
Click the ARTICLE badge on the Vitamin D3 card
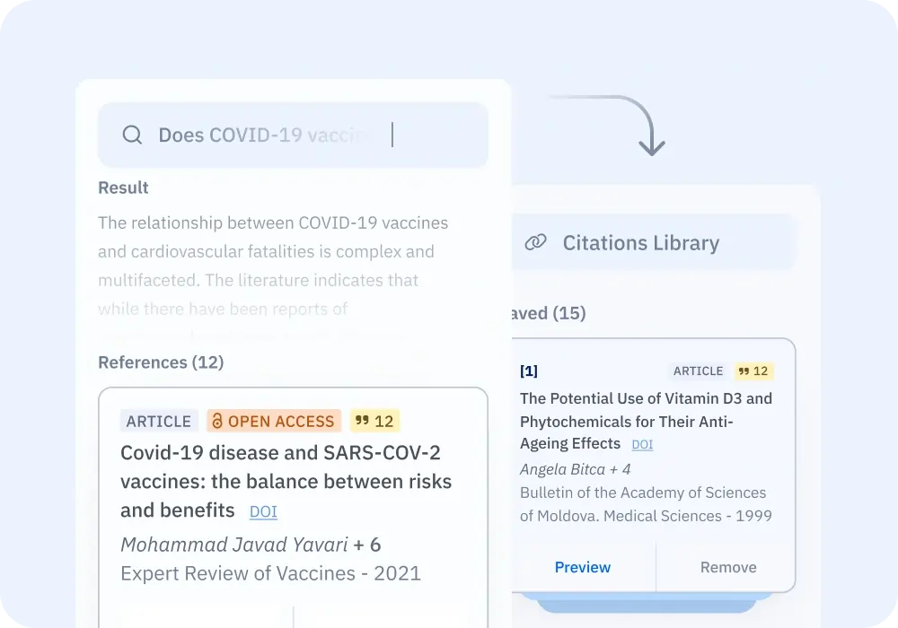point(698,371)
